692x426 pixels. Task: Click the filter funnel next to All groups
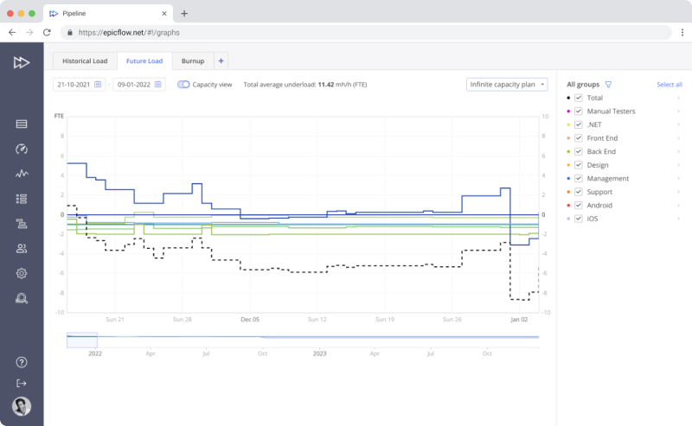[608, 85]
